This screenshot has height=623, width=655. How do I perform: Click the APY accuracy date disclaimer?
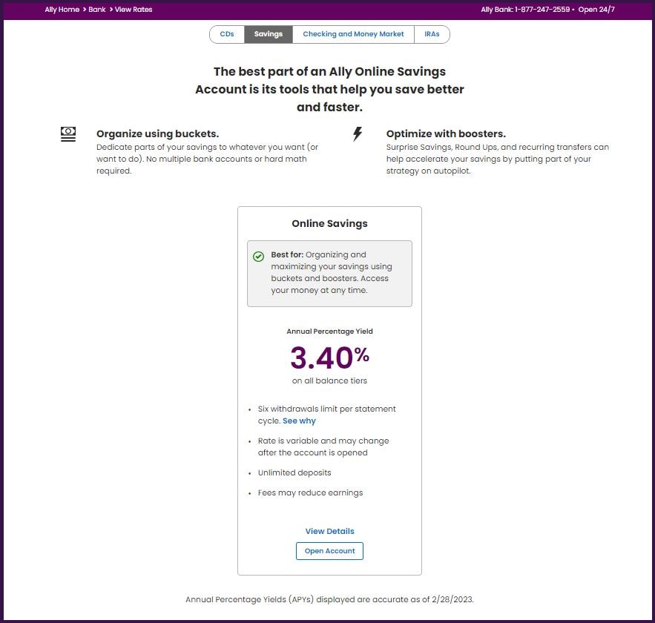329,599
